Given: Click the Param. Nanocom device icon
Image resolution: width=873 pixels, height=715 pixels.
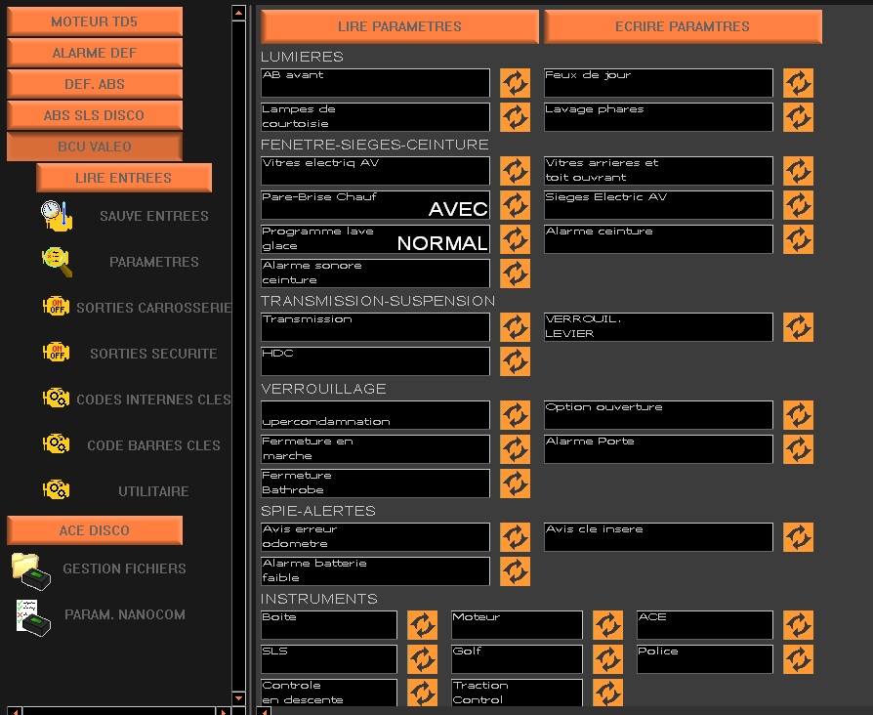Looking at the screenshot, I should [x=31, y=616].
